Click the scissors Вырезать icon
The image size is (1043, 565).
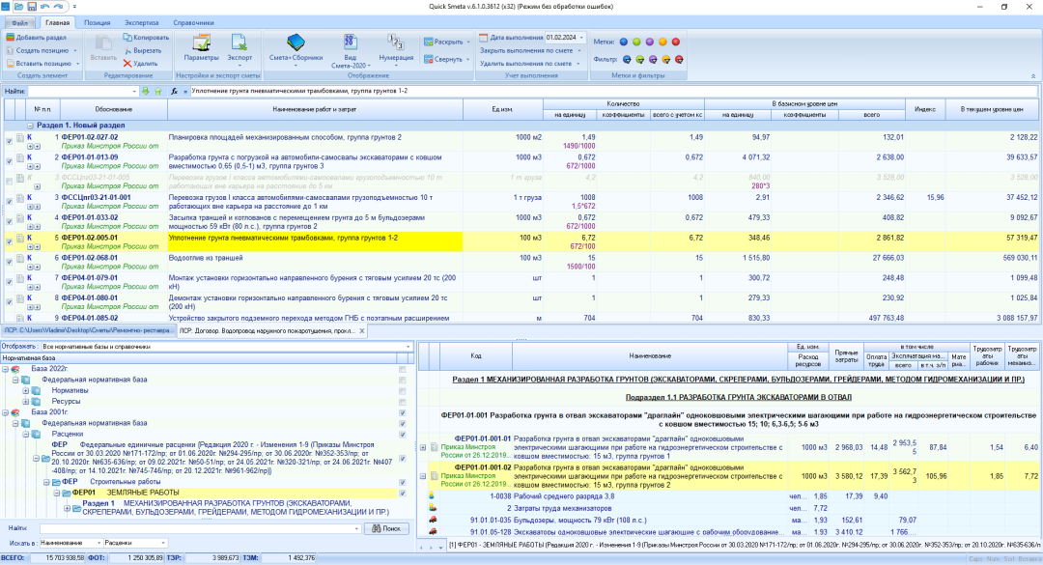[127, 50]
